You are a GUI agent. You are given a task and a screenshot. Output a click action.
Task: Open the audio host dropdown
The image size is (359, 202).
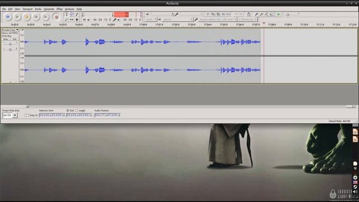151,20
